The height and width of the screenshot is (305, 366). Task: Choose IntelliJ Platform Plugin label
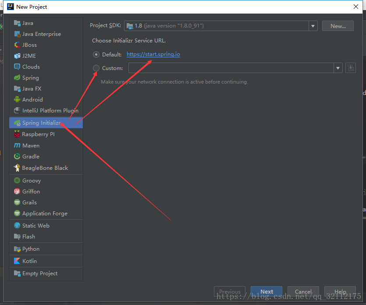point(50,110)
